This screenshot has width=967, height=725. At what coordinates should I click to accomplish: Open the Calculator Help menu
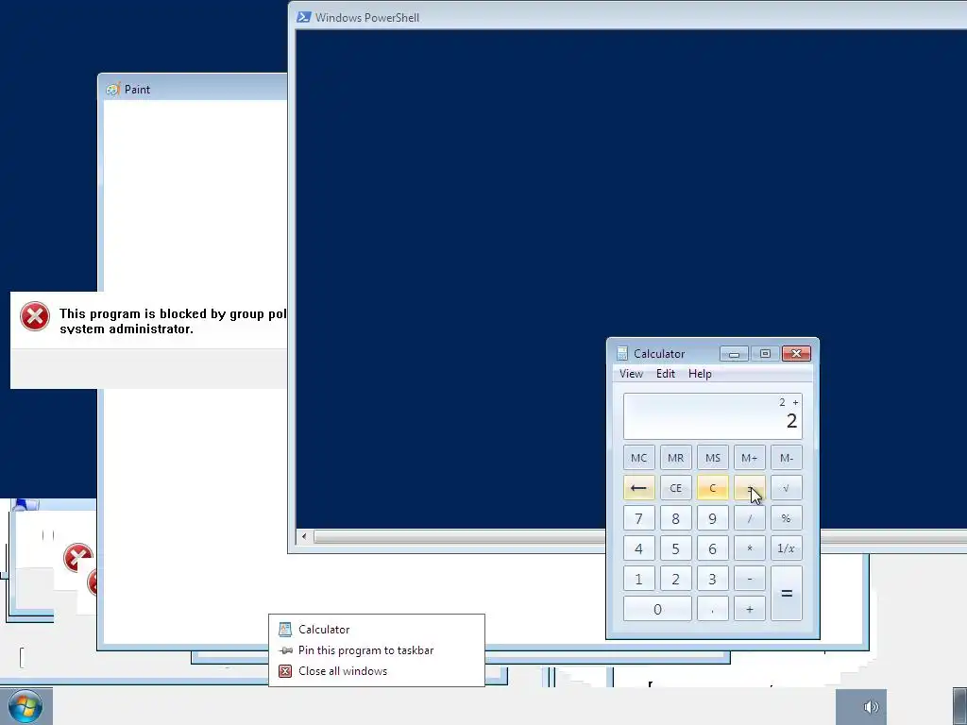700,374
